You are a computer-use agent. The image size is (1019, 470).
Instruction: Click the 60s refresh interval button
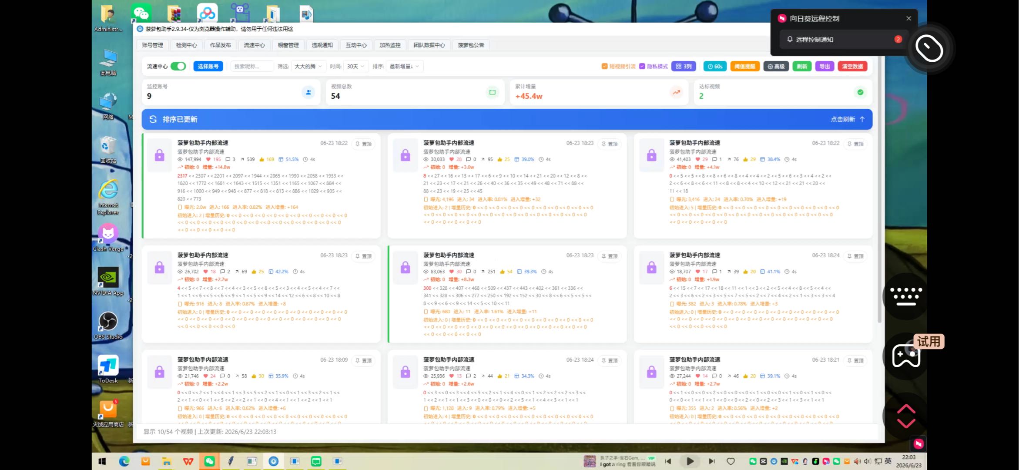click(715, 66)
